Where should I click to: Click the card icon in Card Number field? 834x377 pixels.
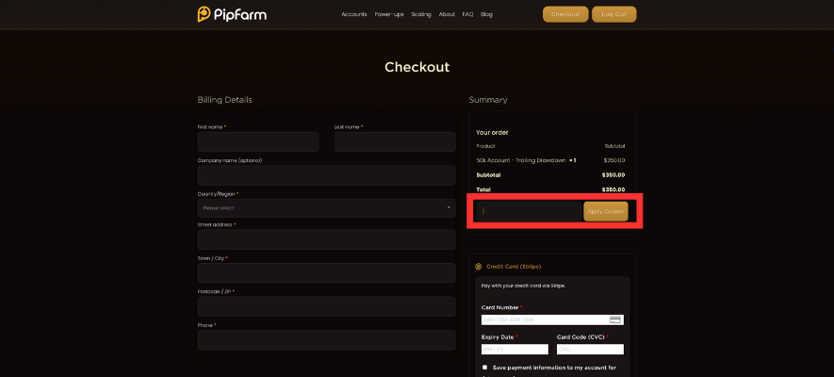coord(614,320)
